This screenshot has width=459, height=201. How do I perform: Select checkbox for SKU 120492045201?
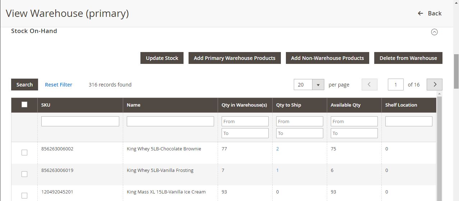click(24, 196)
